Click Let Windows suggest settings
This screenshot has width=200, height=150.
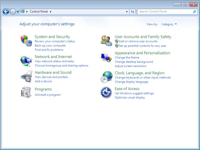click(134, 93)
